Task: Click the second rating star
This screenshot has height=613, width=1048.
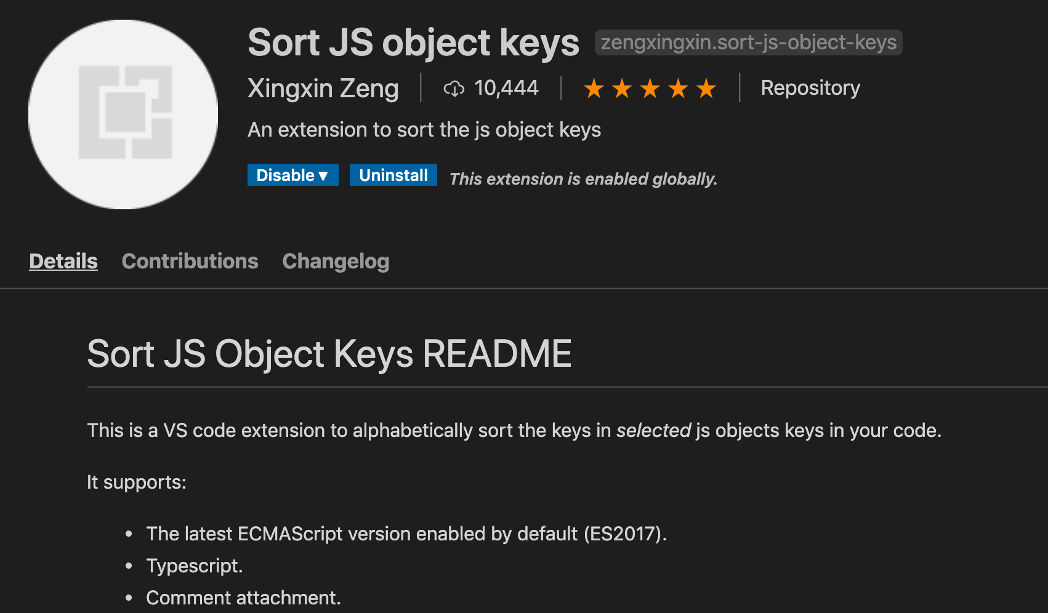Action: pos(623,88)
